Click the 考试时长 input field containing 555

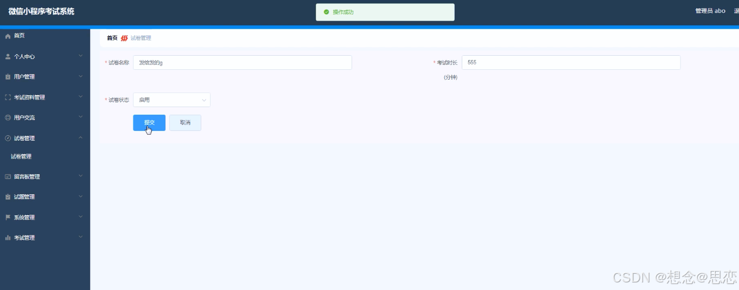pos(571,63)
